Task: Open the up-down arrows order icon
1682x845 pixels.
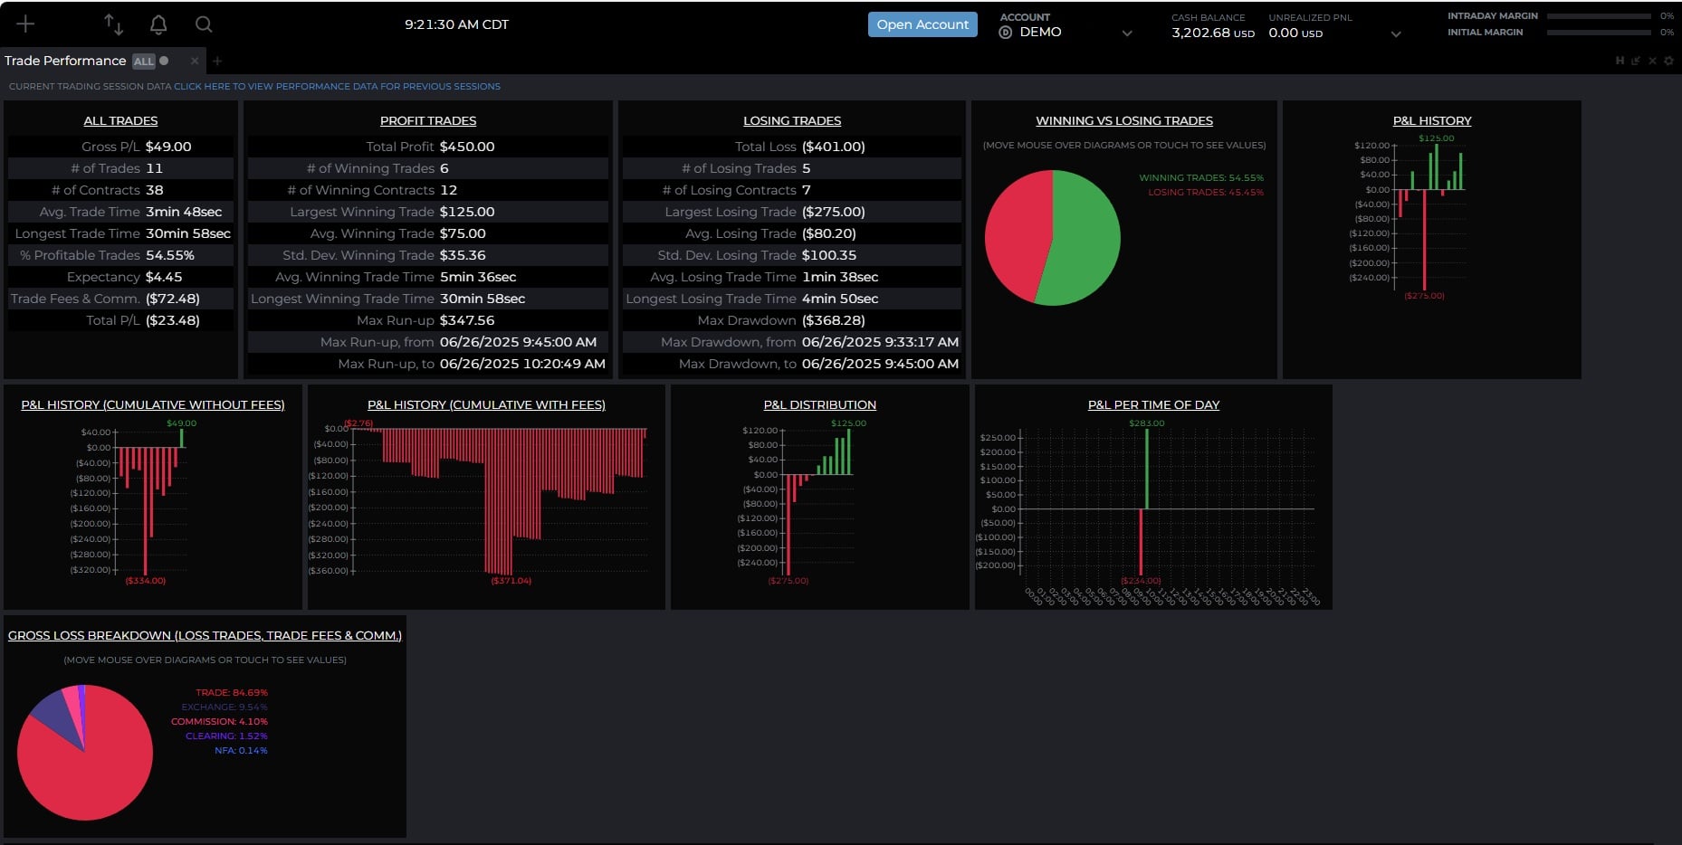Action: pos(113,24)
